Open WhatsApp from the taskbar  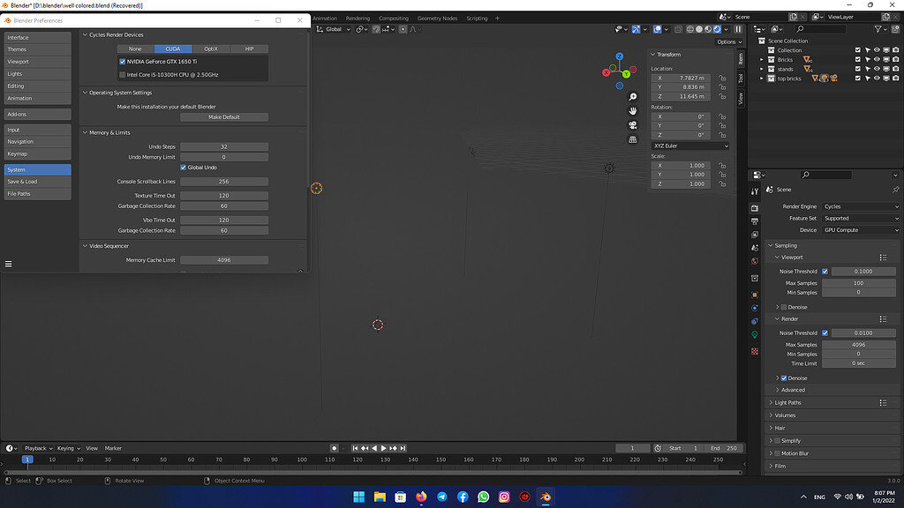tap(484, 497)
